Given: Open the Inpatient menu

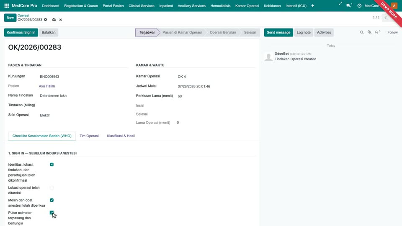Looking at the screenshot, I should [x=166, y=5].
